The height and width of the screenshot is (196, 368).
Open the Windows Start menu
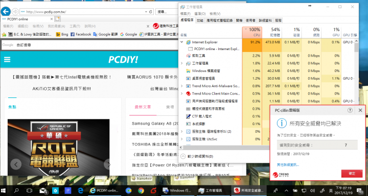tap(4, 190)
